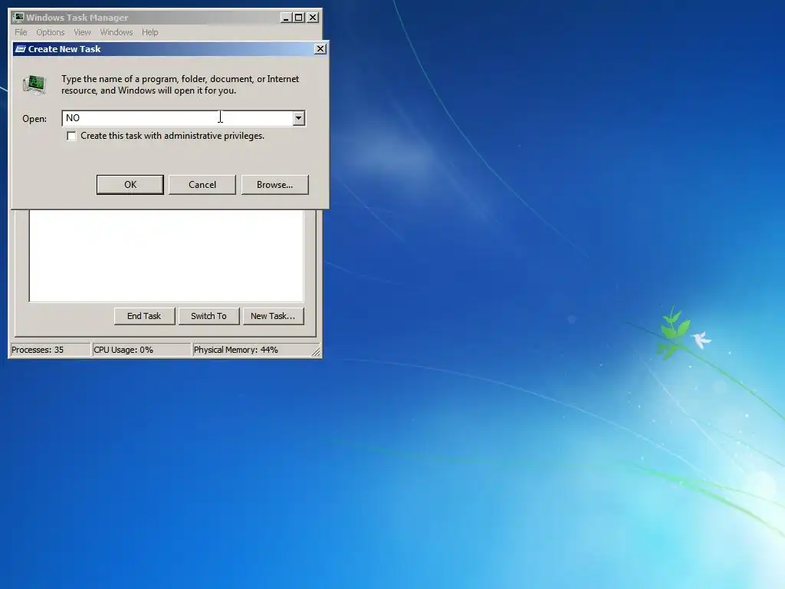Maximize the Windows Task Manager window
The image size is (785, 589).
299,18
